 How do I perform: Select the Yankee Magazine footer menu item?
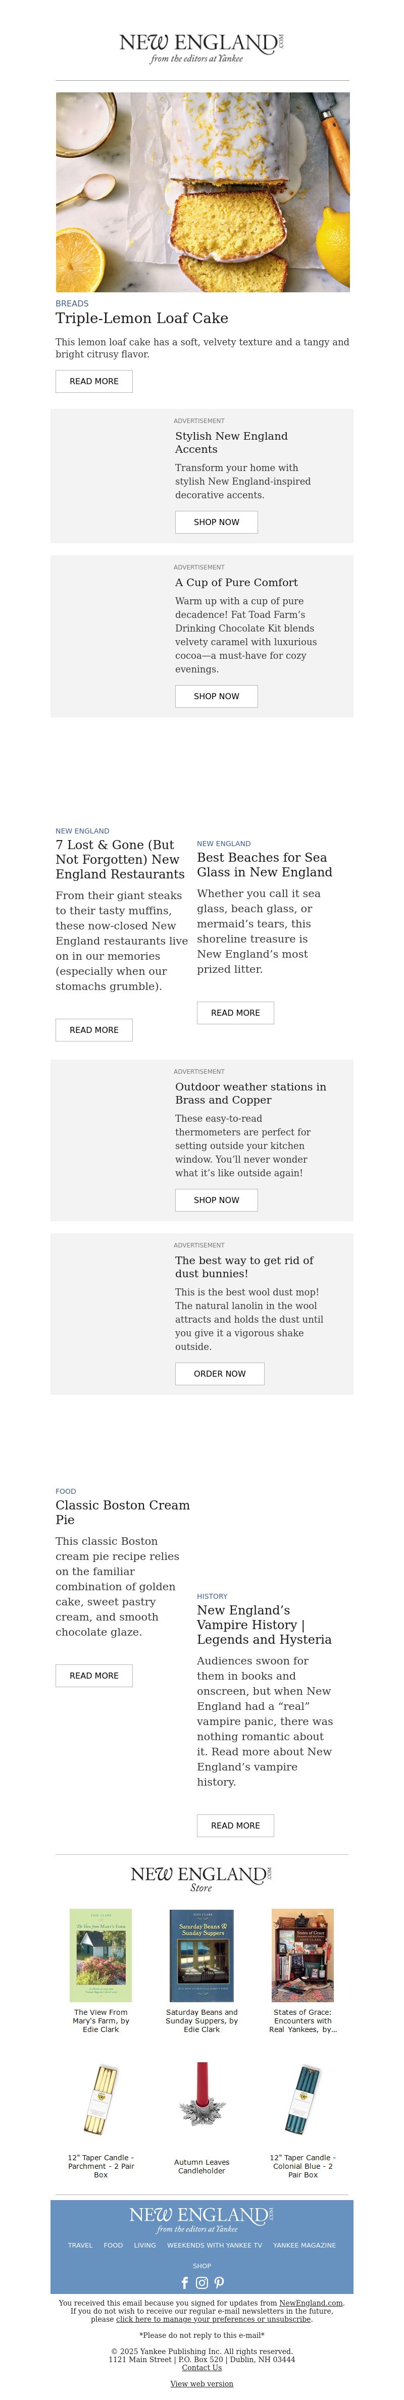304,2245
